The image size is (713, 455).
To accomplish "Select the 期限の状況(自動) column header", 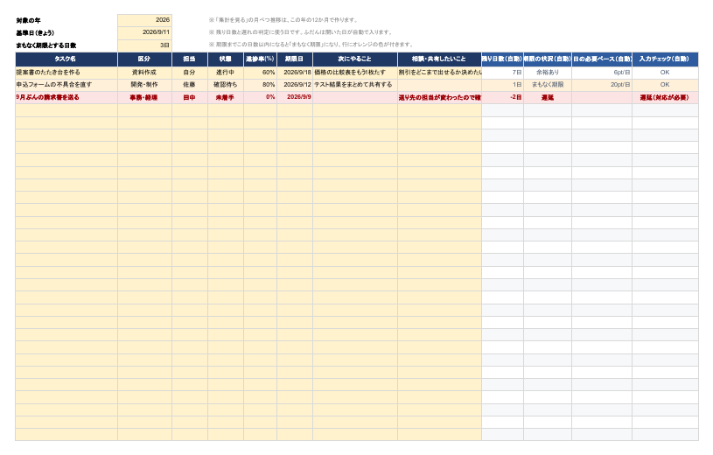I will click(x=548, y=59).
